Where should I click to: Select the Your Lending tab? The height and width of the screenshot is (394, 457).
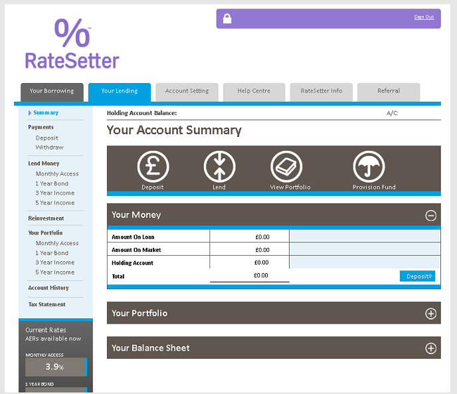120,92
